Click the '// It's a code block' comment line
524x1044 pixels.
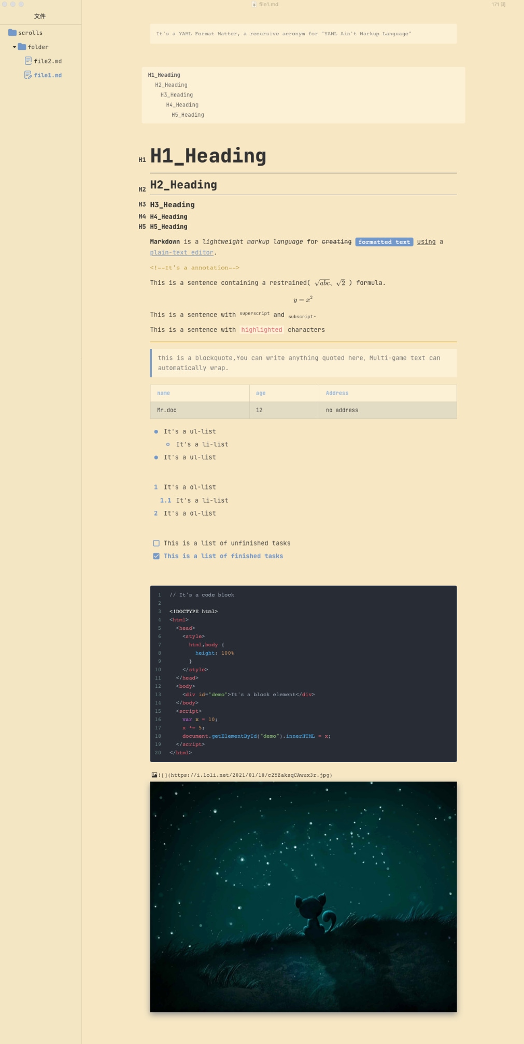[202, 595]
